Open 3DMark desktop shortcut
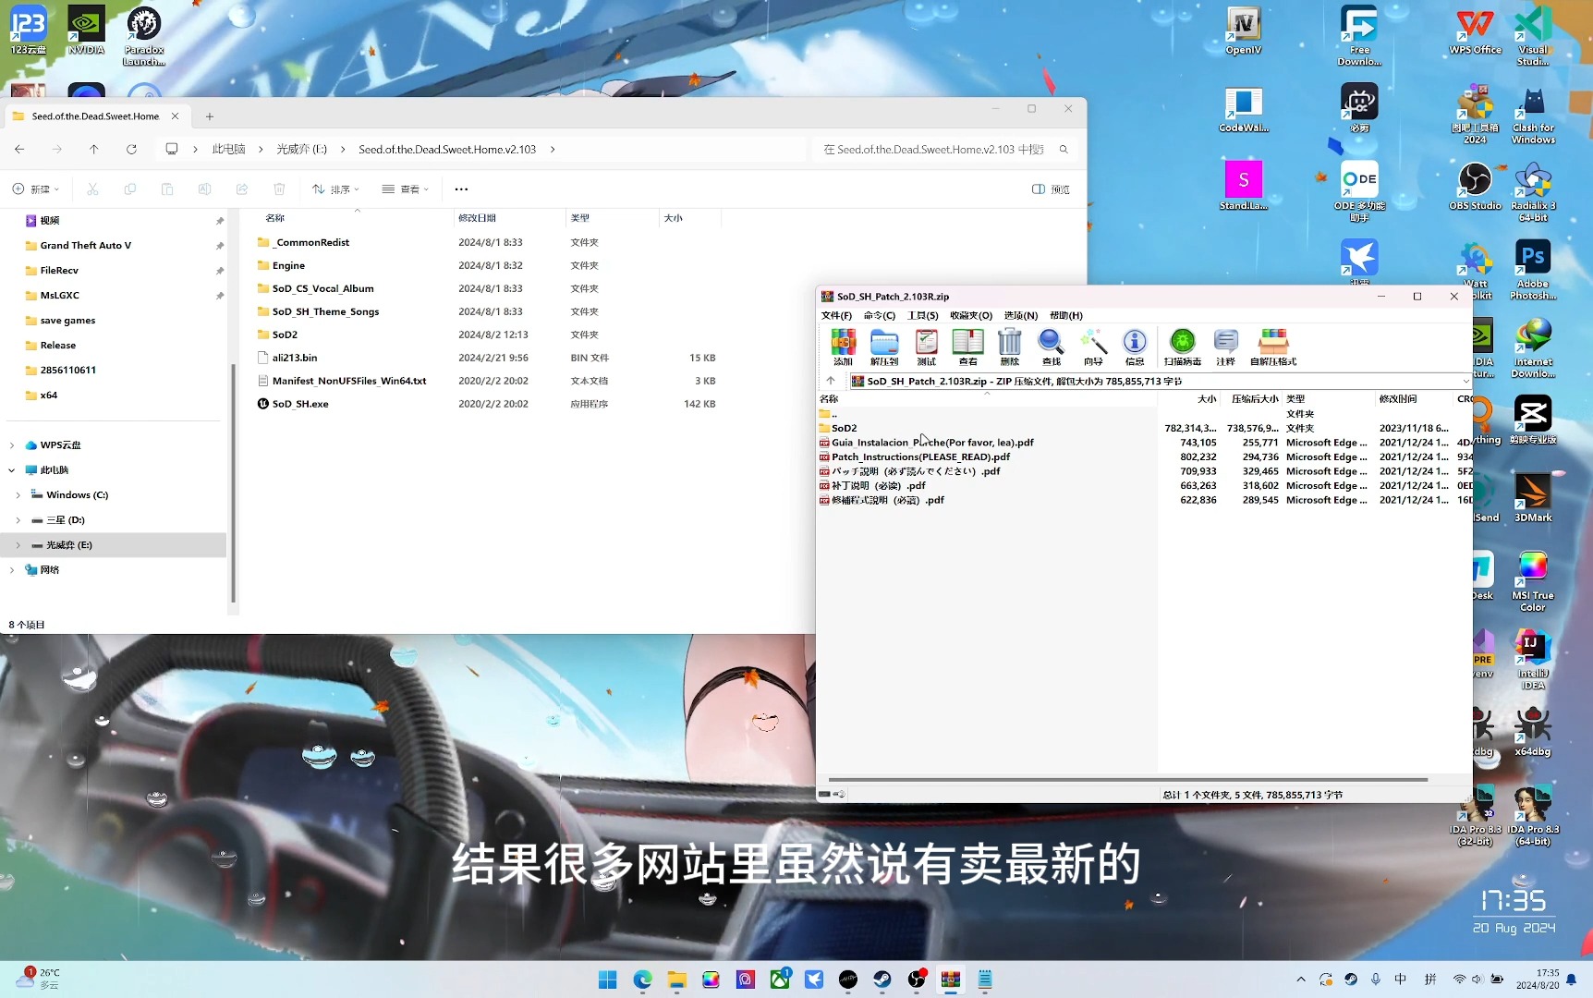The width and height of the screenshot is (1593, 998). [x=1533, y=497]
